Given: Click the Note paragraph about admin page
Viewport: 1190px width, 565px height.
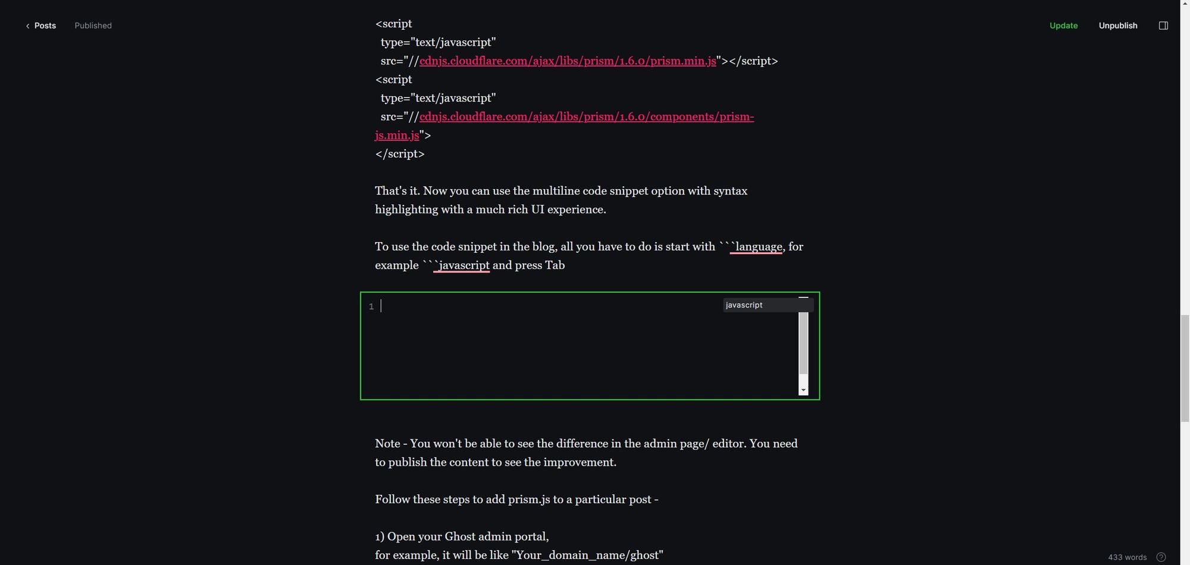Looking at the screenshot, I should point(586,453).
